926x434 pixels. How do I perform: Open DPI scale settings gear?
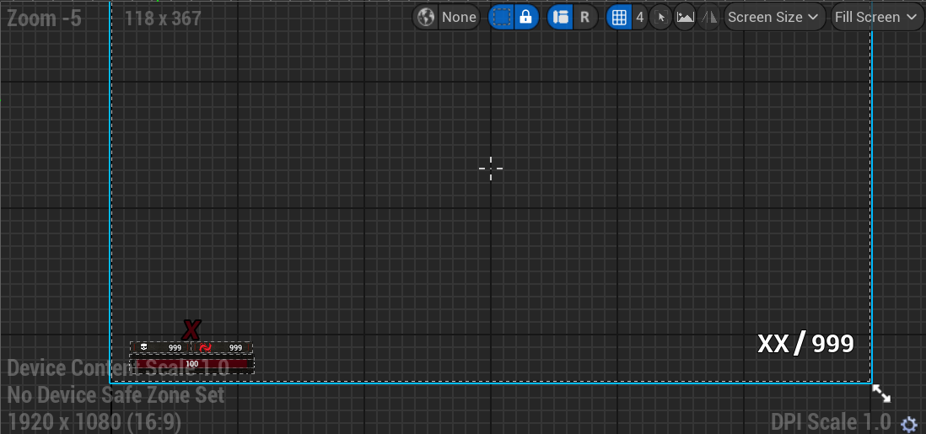pos(909,424)
